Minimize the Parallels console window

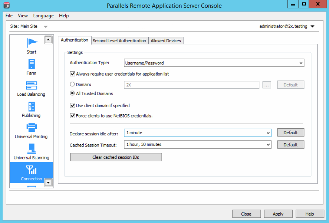pyautogui.click(x=293, y=4)
